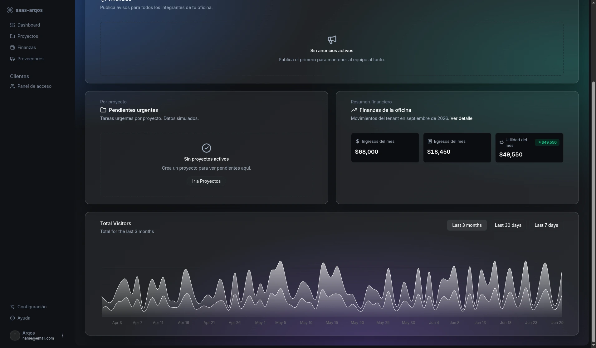Click the saas-arqos logo icon
596x348 pixels.
click(x=10, y=10)
